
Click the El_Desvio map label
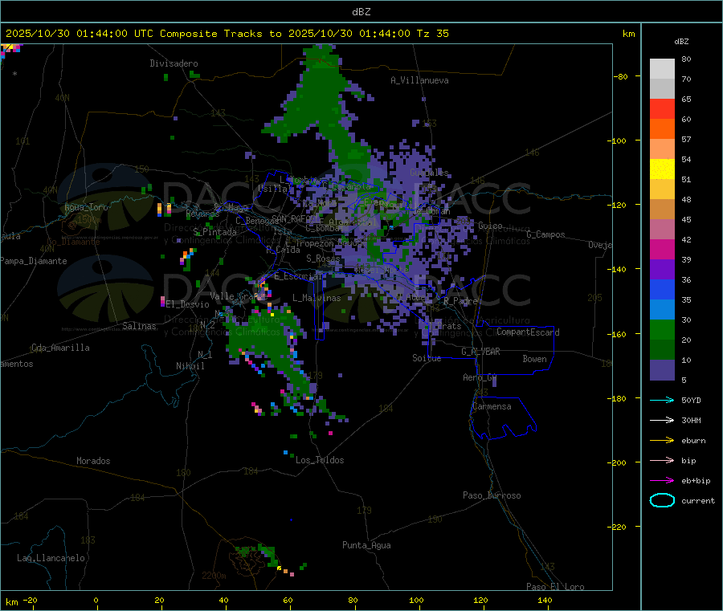[x=187, y=304]
